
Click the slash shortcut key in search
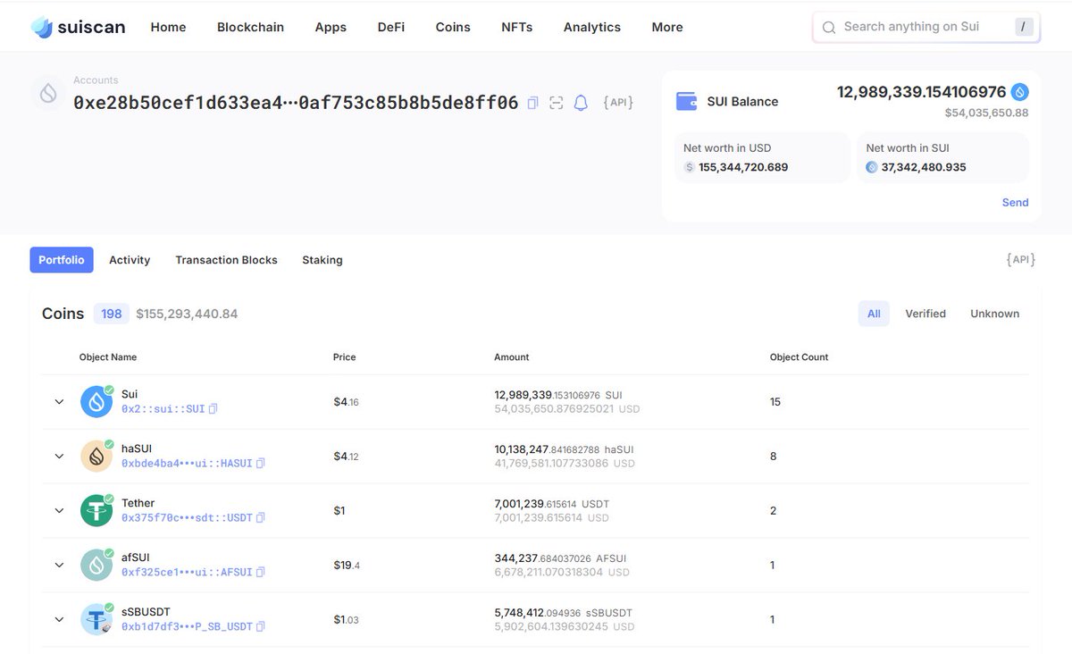pyautogui.click(x=1024, y=27)
